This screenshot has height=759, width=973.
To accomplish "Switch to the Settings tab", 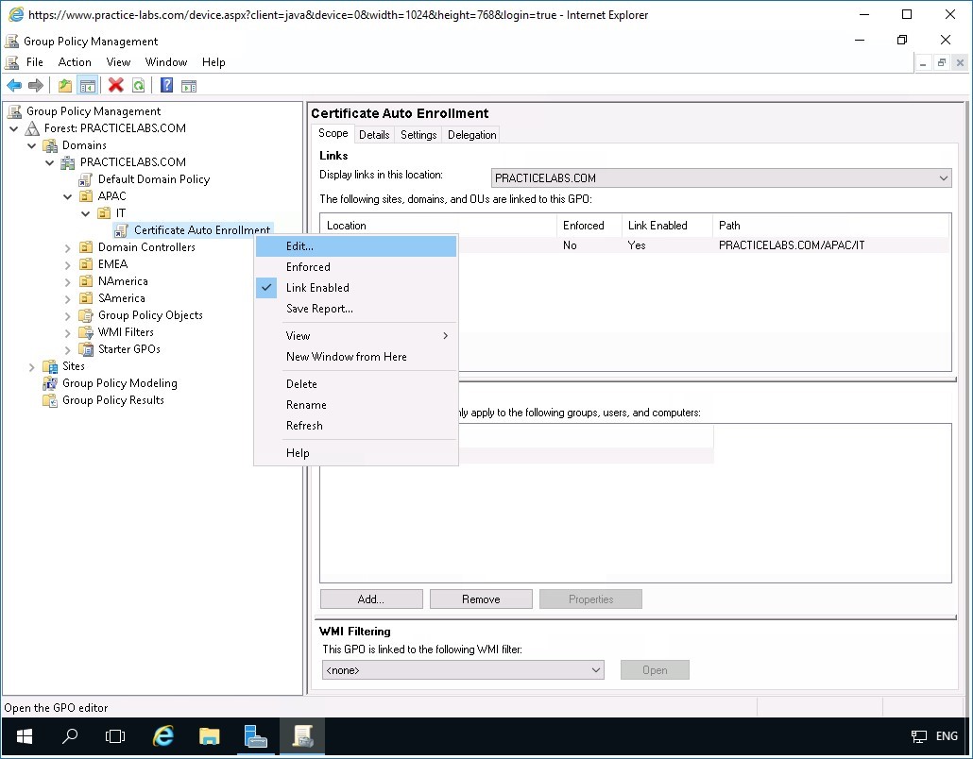I will pyautogui.click(x=418, y=134).
